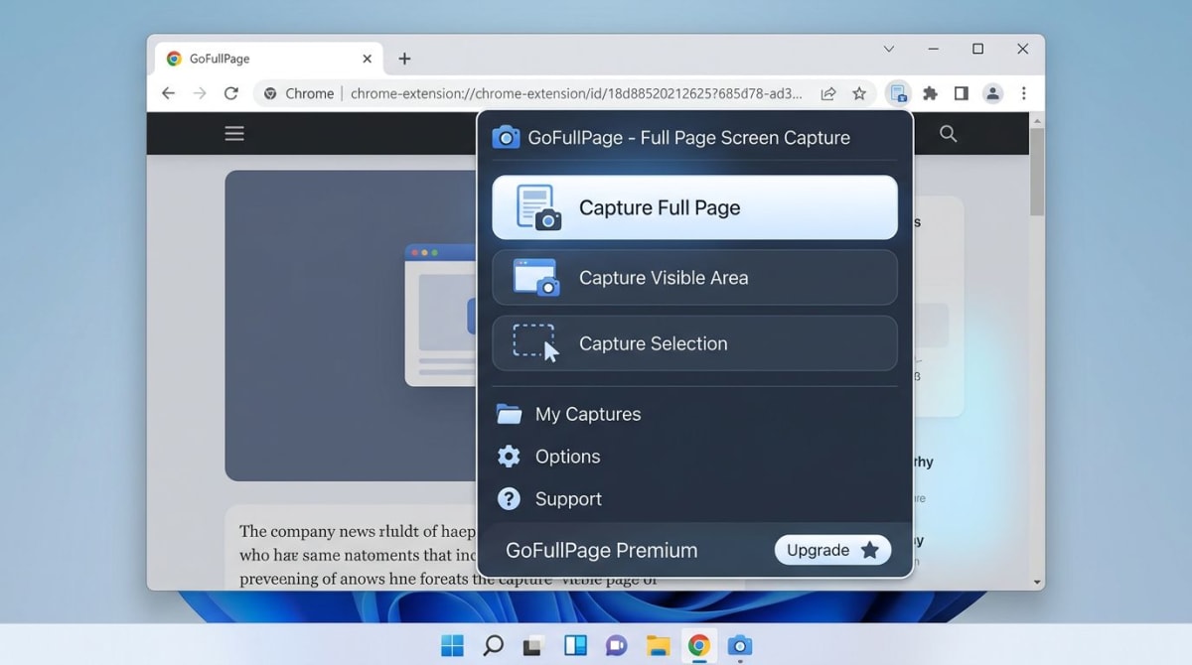Open the Chrome profile avatar
Image resolution: width=1192 pixels, height=665 pixels.
(992, 93)
